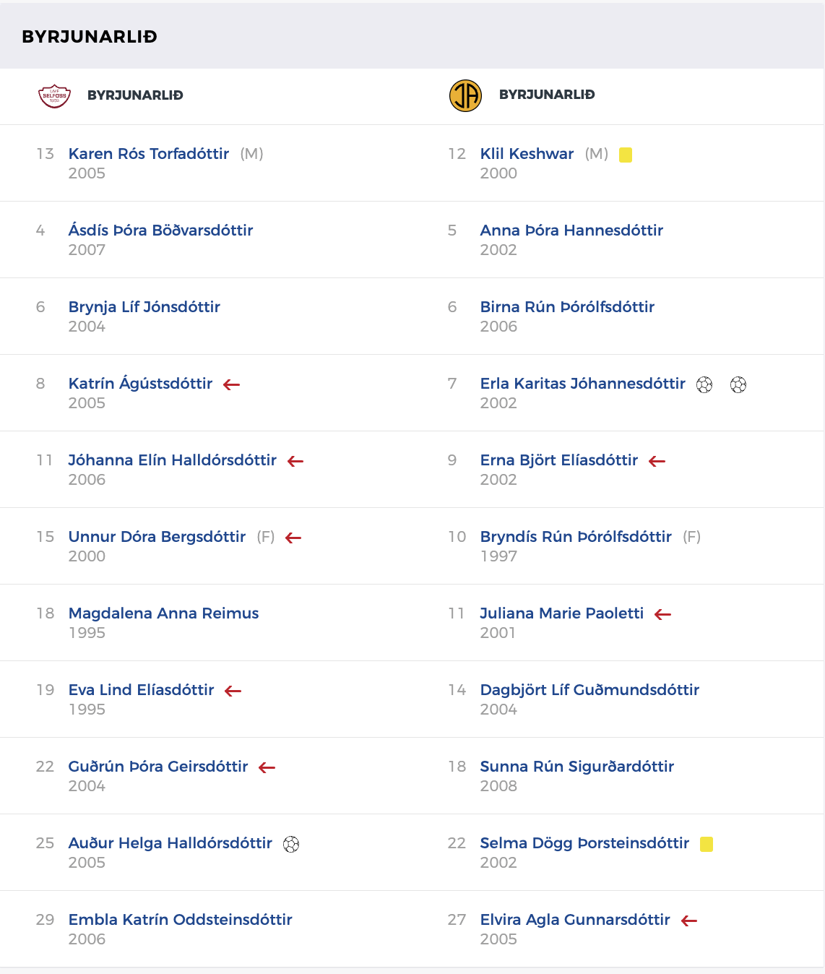Viewport: 825px width, 974px height.
Task: Click Elvira Agla Gunnarsdóttir's substitution arrow
Action: [689, 921]
